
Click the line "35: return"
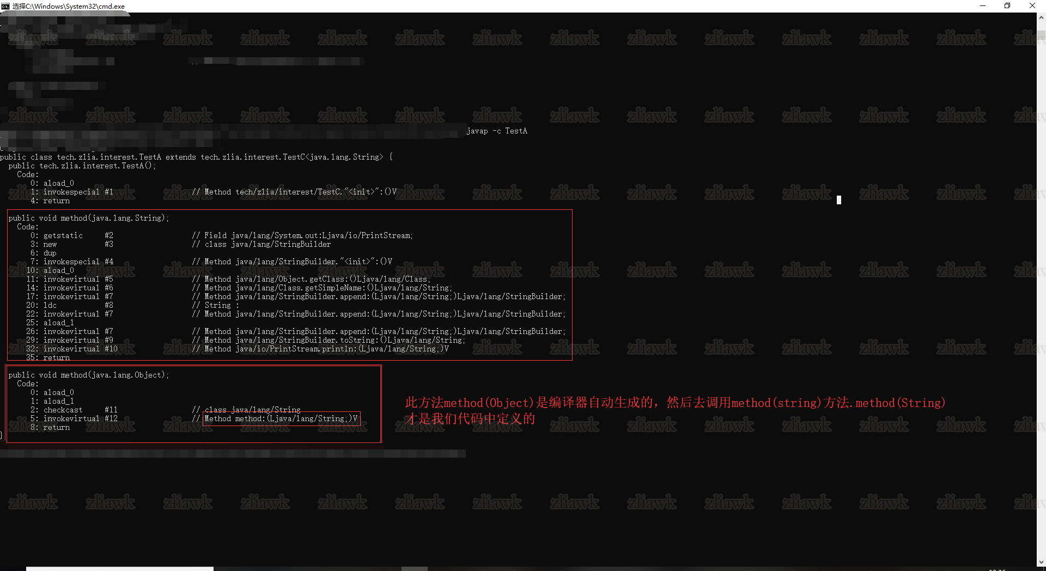48,358
